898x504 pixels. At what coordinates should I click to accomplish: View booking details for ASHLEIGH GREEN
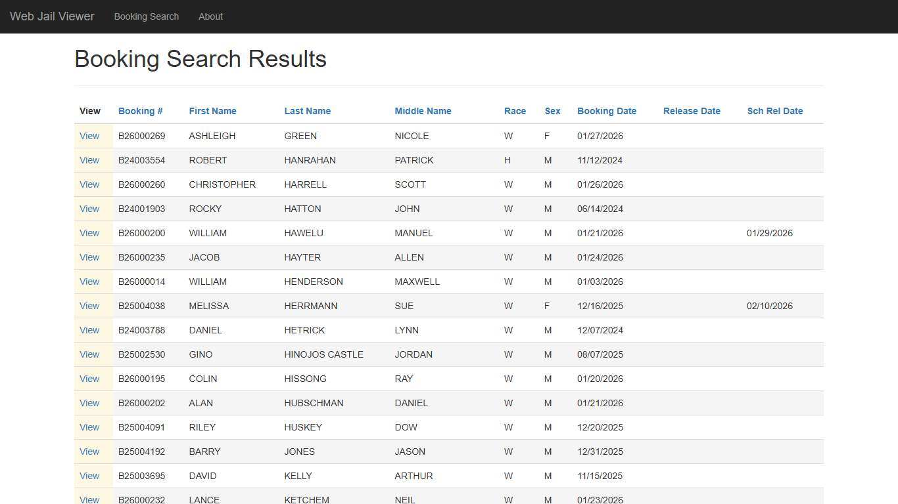click(89, 136)
